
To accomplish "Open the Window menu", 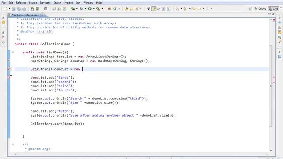I will coord(88,3).
